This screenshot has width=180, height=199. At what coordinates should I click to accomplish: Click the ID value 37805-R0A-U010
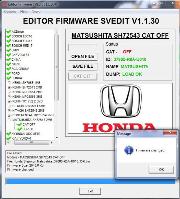click(x=130, y=59)
